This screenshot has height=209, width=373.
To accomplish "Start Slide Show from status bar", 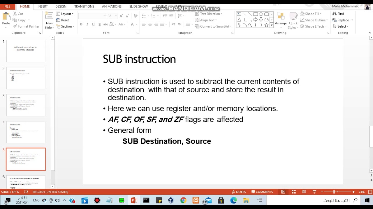I will point(314,192).
